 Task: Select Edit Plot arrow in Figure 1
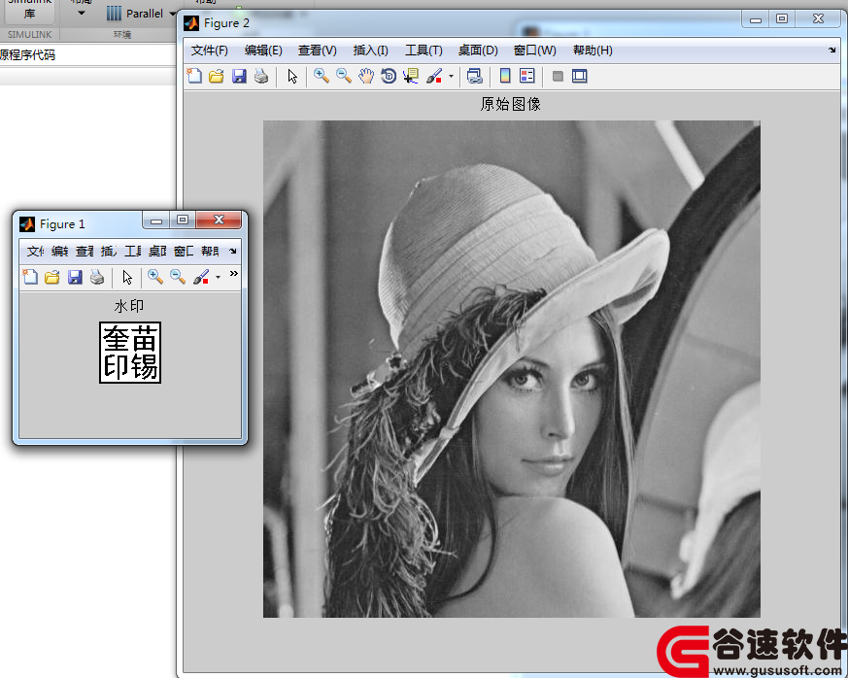pyautogui.click(x=127, y=277)
